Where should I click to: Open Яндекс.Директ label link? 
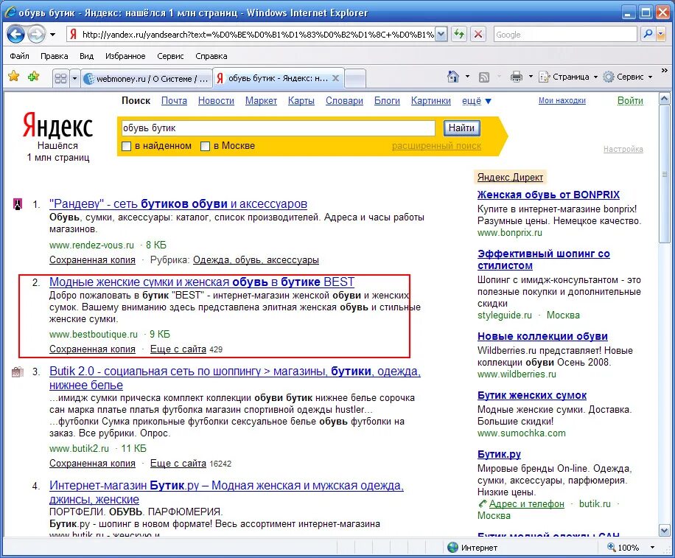click(510, 177)
